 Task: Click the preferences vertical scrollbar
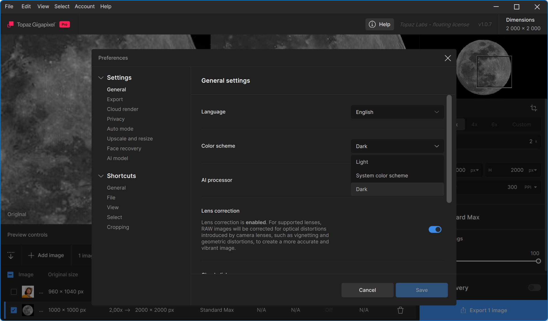click(449, 149)
